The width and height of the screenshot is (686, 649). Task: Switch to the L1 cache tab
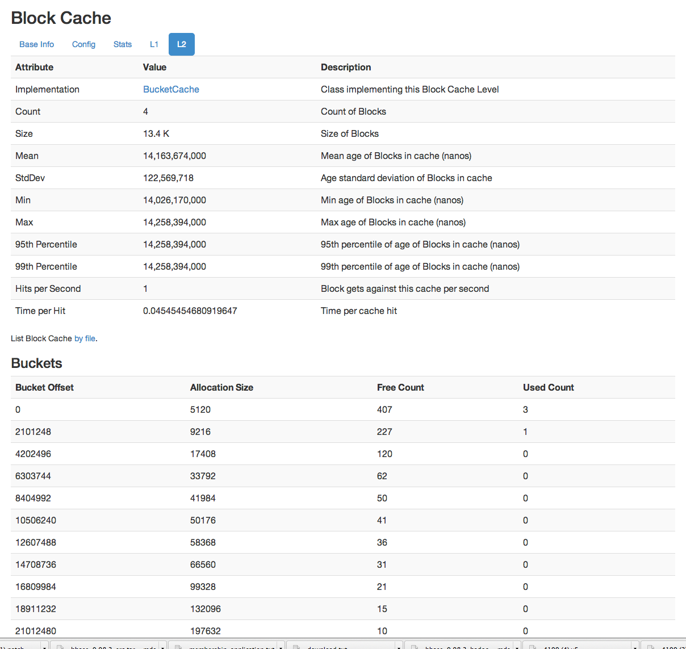pos(154,44)
